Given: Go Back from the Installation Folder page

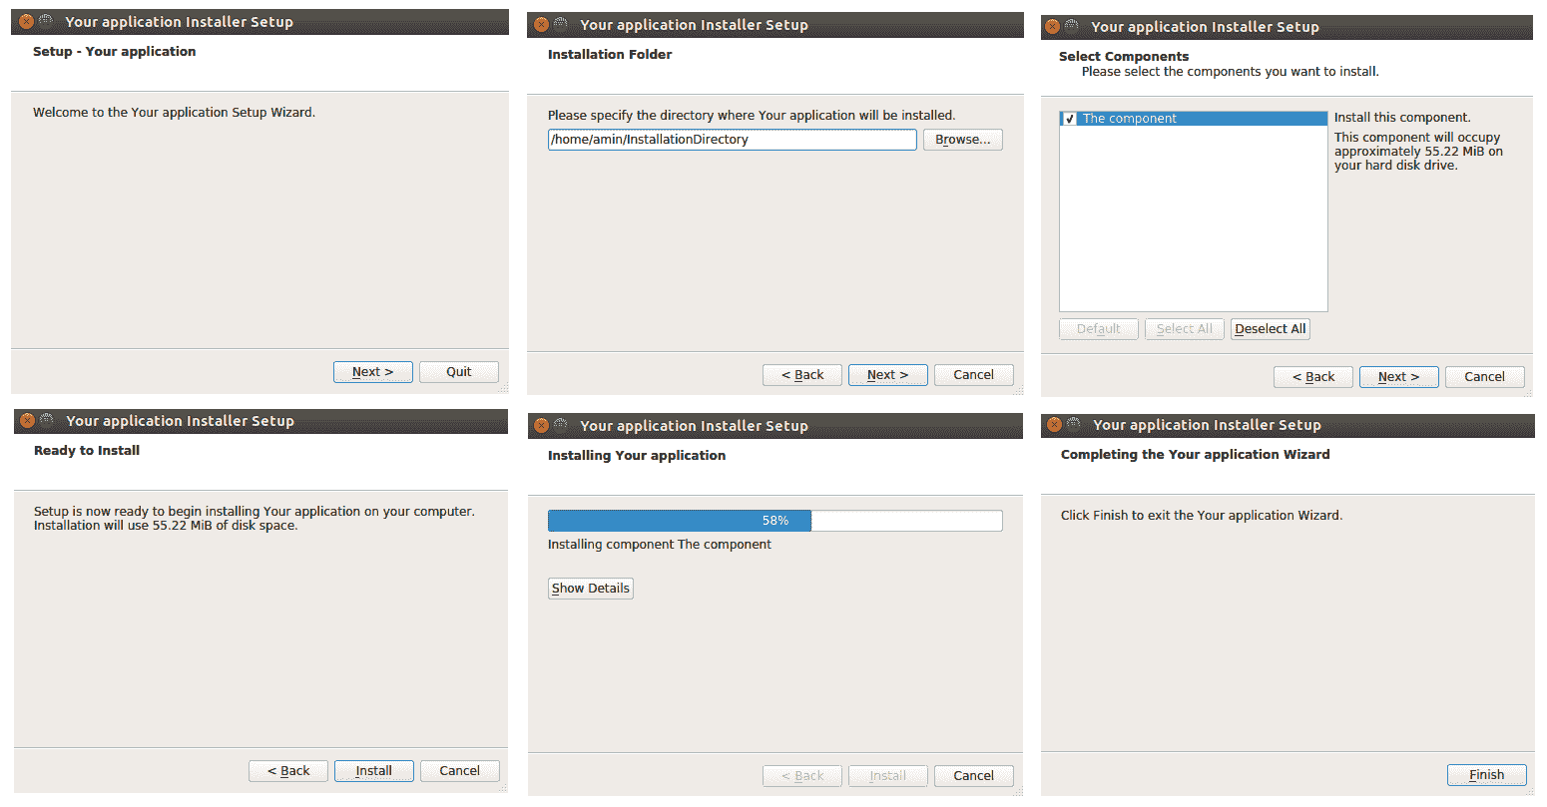Looking at the screenshot, I should pos(801,375).
